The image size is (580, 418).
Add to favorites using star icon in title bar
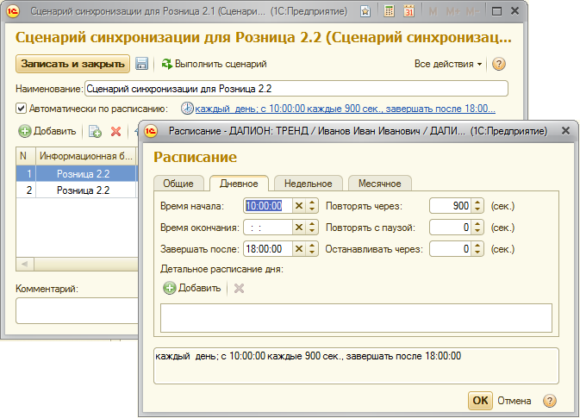(x=365, y=11)
